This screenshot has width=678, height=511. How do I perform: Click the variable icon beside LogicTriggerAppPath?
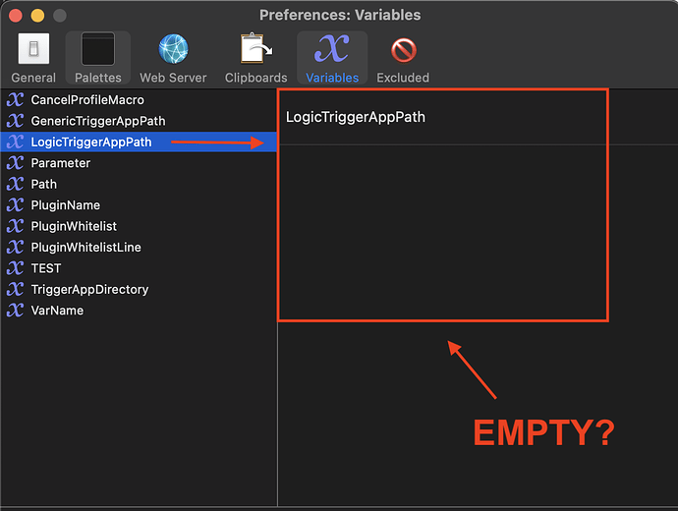point(15,142)
